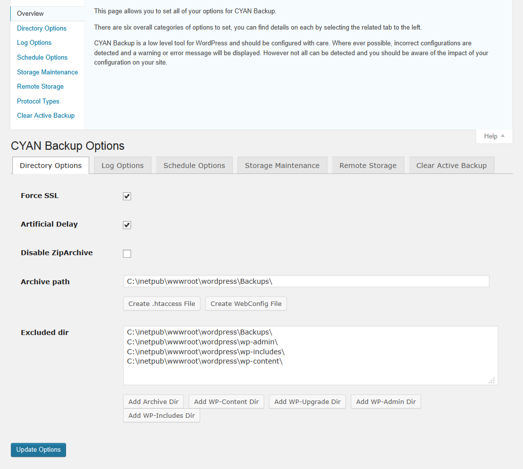523x469 pixels.
Task: Click the Excluded dir textarea resize handle
Action: click(x=491, y=381)
